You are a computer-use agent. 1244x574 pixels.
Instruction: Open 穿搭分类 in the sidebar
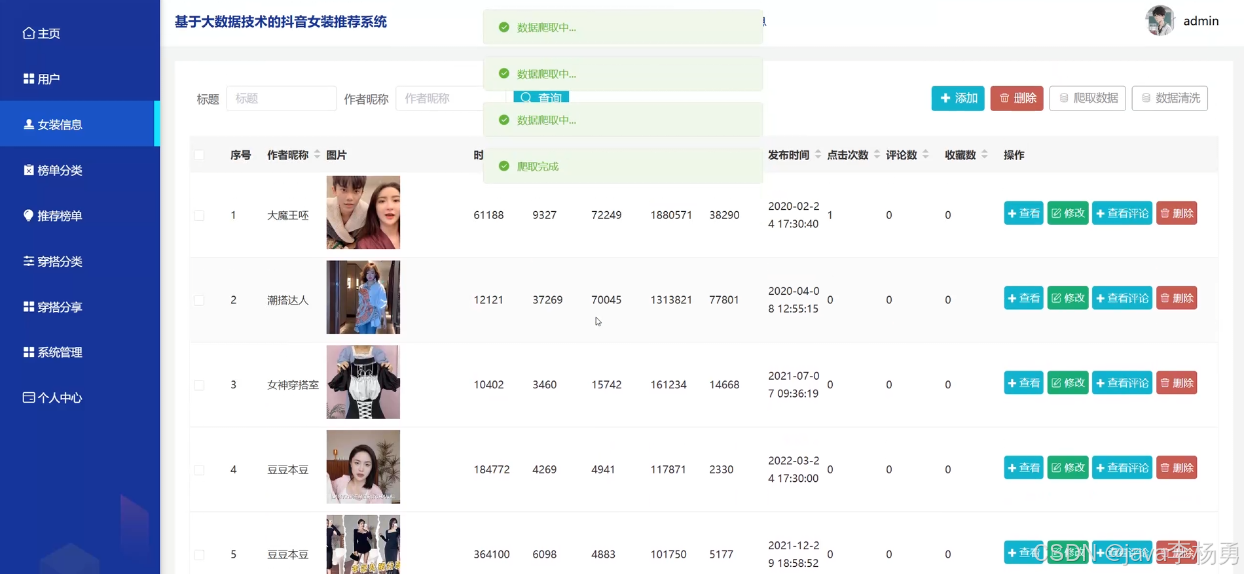pos(80,262)
